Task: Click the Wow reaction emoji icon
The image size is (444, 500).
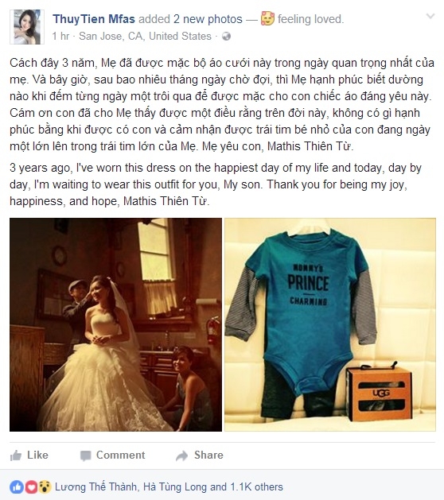Action: [45, 487]
